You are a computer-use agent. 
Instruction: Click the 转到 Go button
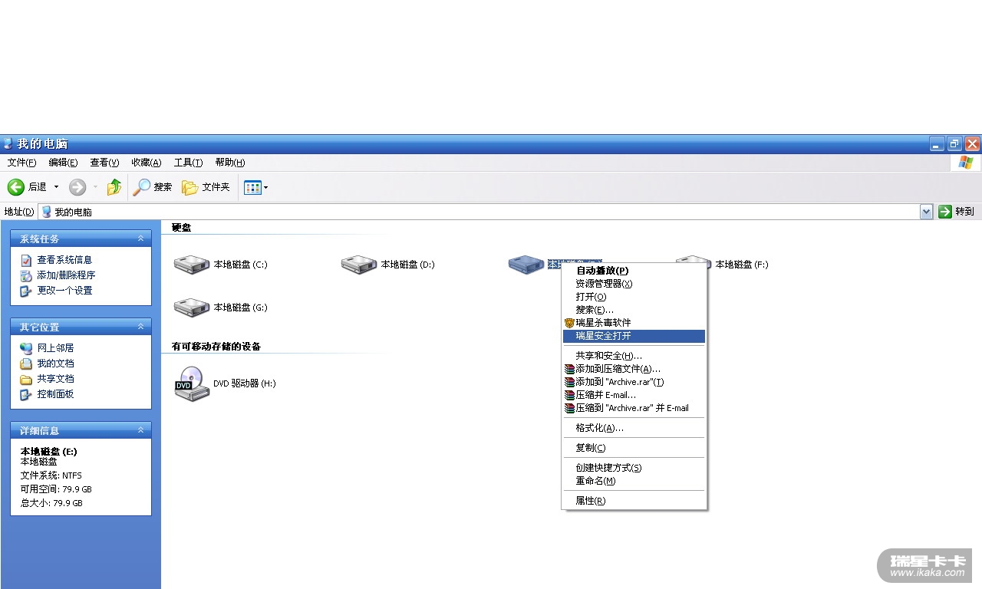[957, 212]
